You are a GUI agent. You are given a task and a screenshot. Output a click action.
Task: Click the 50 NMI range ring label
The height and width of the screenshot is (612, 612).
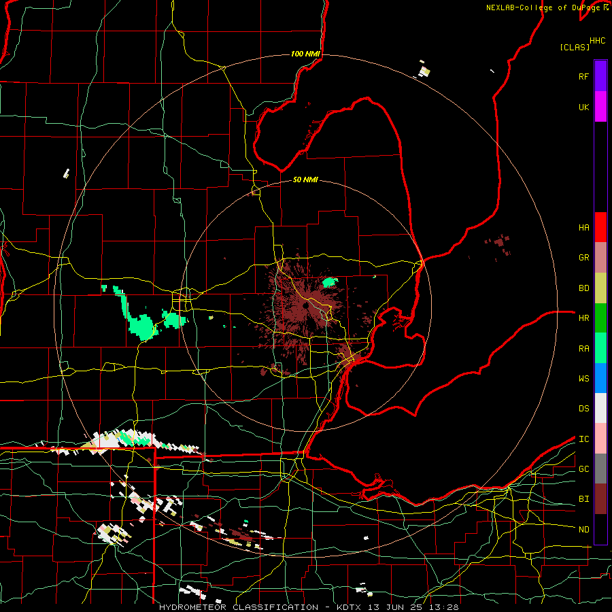pos(305,180)
